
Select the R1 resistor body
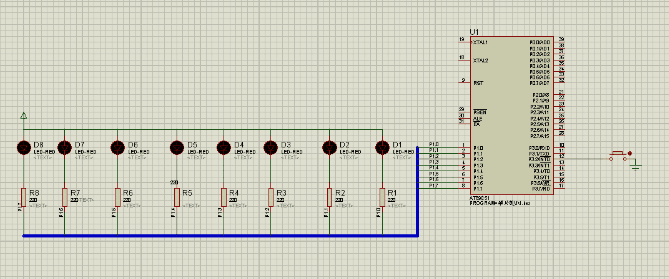pos(382,197)
